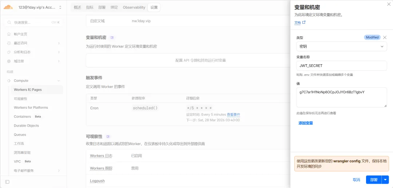Click the 添加变量 link
Viewport: 393px width, 188px height.
point(306,123)
